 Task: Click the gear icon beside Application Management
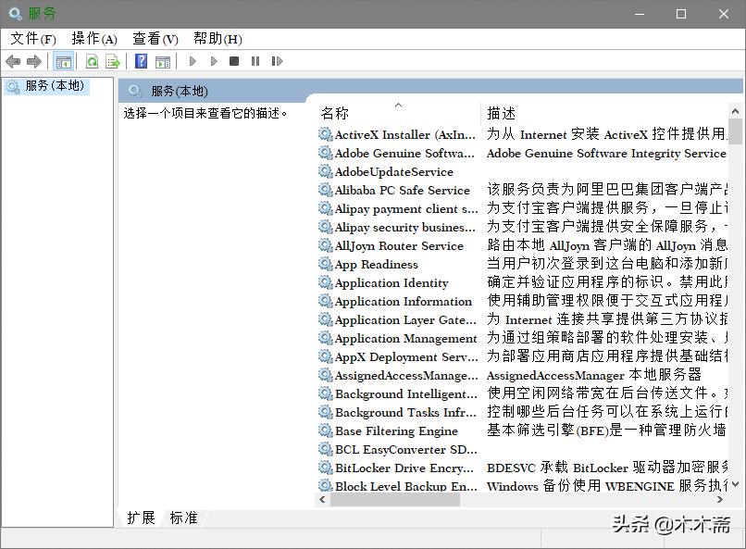pyautogui.click(x=326, y=338)
